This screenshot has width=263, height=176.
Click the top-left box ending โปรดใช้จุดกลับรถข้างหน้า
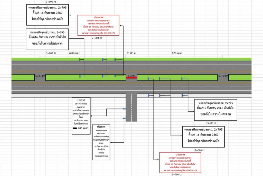pyautogui.click(x=47, y=15)
